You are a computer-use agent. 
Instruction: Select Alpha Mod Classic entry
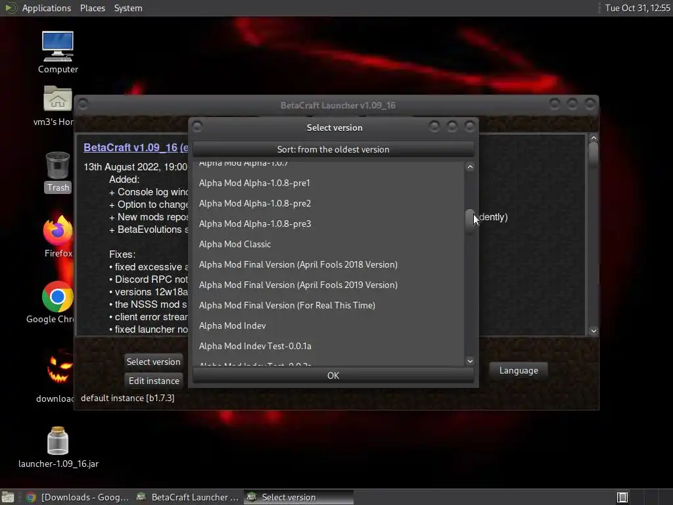[x=329, y=244]
